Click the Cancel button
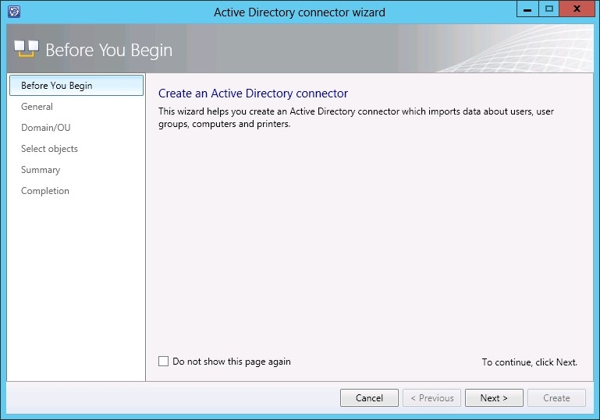600x420 pixels. [x=369, y=398]
